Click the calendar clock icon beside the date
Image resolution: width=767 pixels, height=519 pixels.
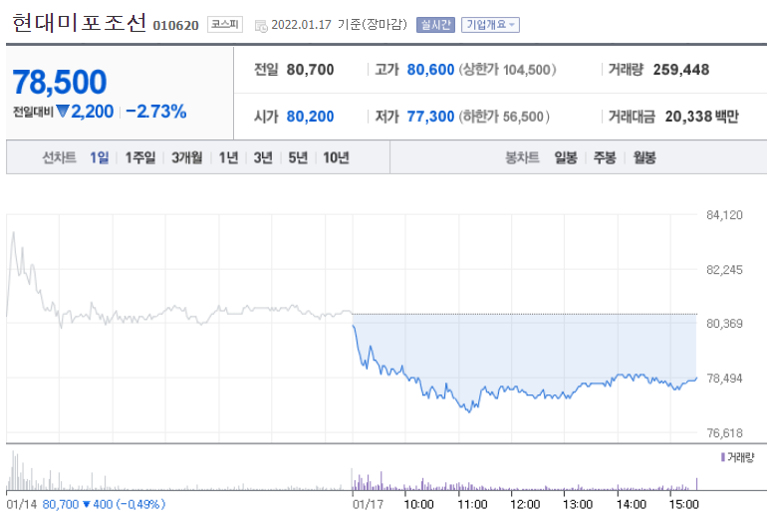coord(261,26)
